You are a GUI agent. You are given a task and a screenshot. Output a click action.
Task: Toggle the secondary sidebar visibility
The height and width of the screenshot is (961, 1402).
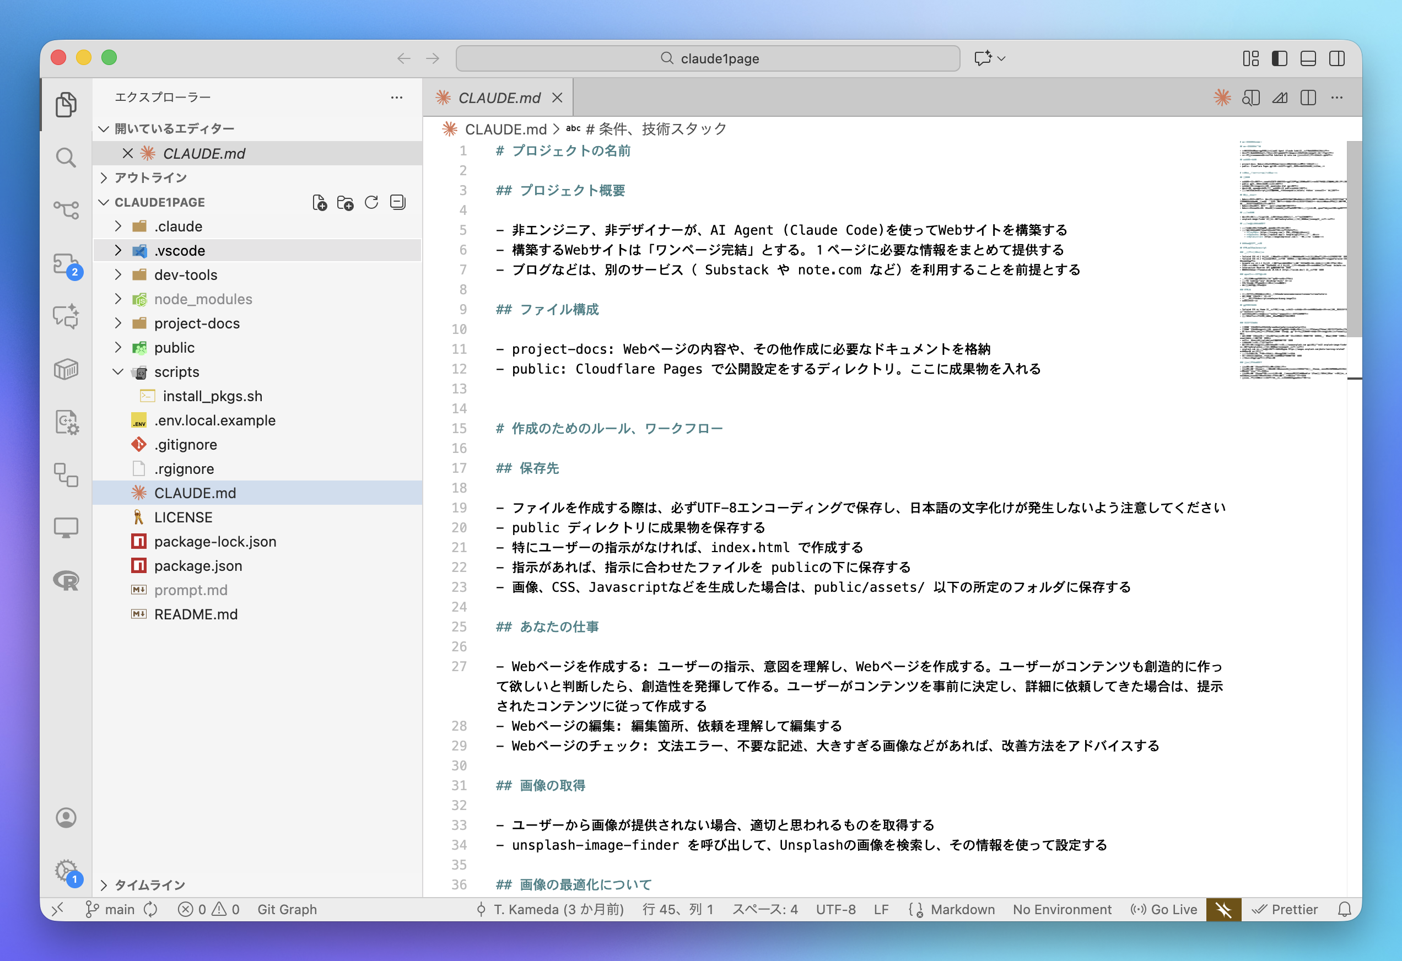click(1337, 58)
